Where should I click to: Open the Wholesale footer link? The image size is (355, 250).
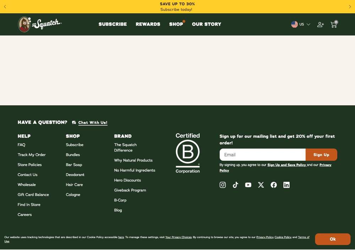[27, 185]
